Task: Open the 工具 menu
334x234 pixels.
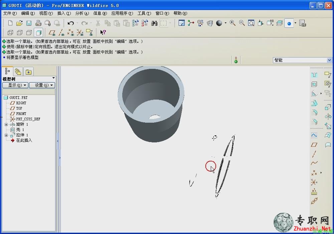Action: point(144,13)
